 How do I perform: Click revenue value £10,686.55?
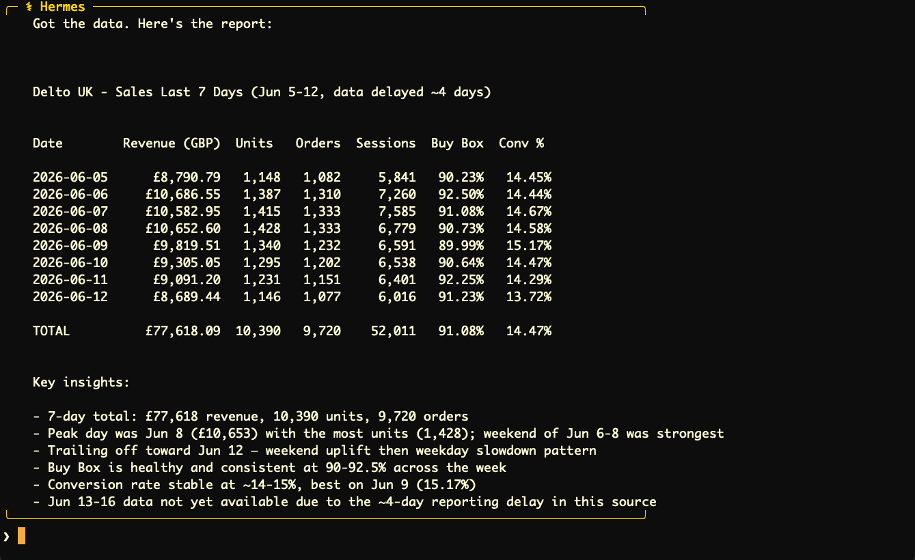tap(183, 195)
